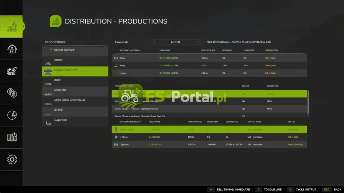Viewport: 344px width, 193px height.
Task: Click the Distribution header factory icon
Action: click(x=55, y=21)
